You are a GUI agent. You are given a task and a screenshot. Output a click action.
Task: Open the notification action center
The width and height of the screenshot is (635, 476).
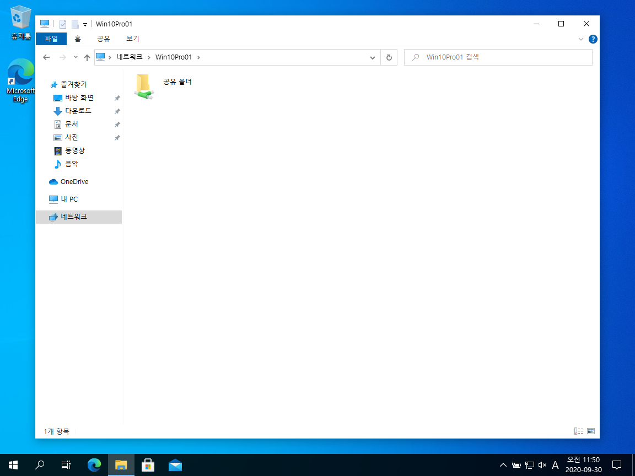click(x=617, y=465)
